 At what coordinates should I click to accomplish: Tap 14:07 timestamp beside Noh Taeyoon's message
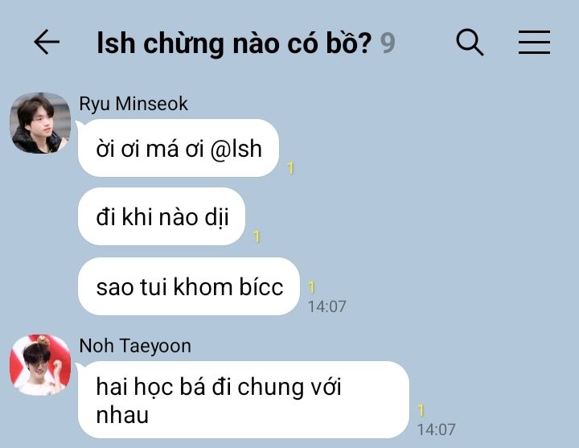pos(437,430)
